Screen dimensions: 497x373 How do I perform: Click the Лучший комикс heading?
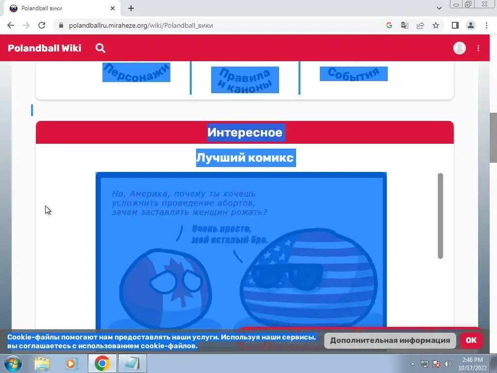tap(246, 158)
